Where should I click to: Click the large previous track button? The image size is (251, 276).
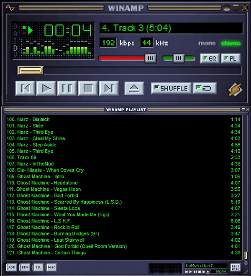(x=26, y=88)
